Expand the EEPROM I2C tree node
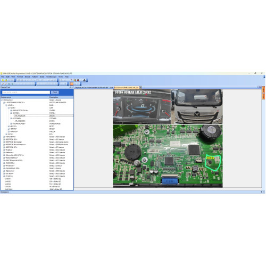Screen dimensions: 266x266 pyautogui.click(x=4, y=139)
